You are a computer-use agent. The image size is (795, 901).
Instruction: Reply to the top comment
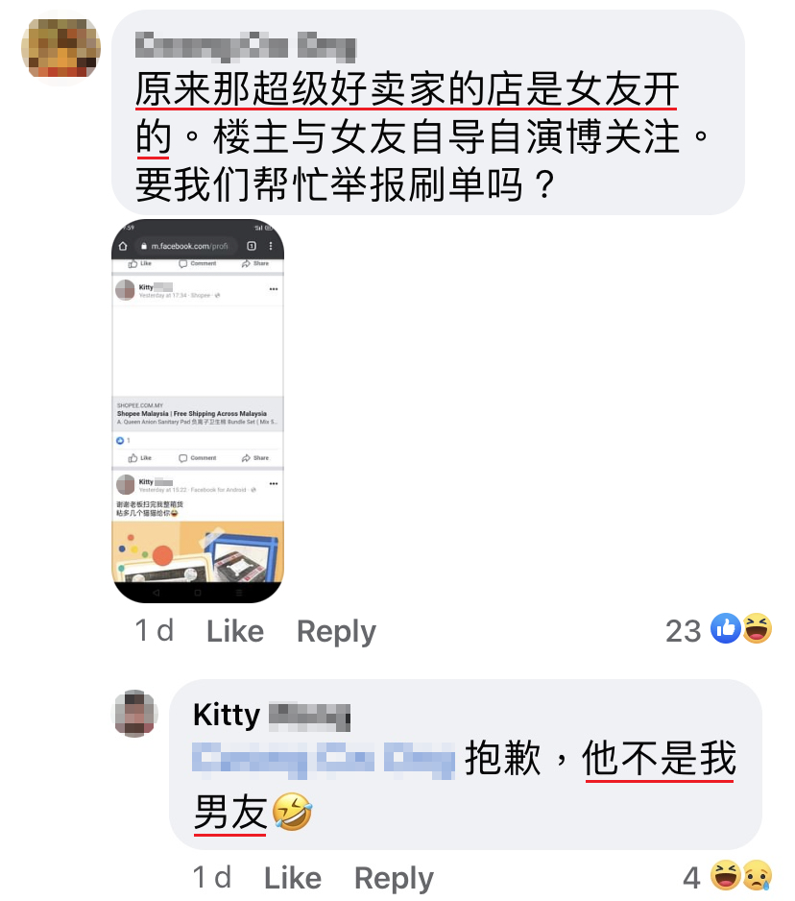[336, 631]
